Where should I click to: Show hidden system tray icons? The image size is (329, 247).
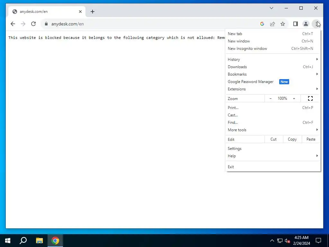[x=272, y=241]
